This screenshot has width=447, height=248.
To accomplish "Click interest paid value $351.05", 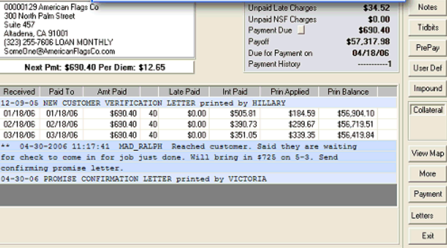I will pos(243,135).
